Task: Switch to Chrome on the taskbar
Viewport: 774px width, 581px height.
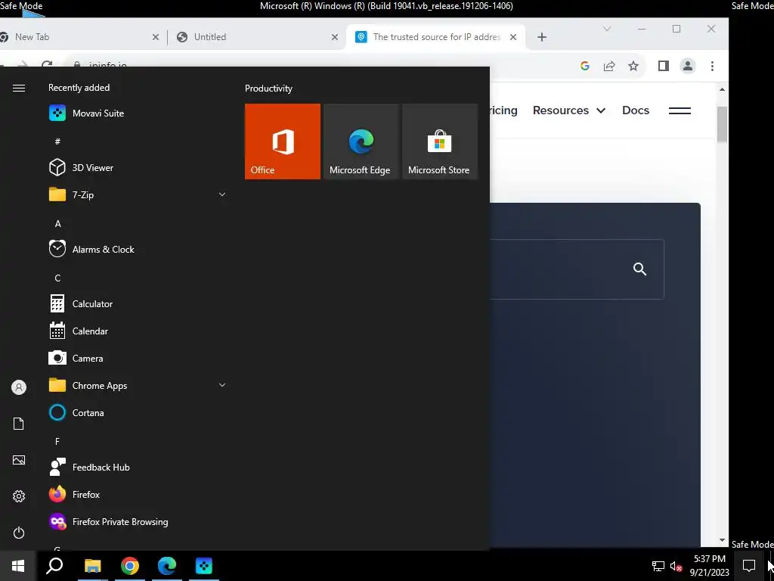Action: tap(130, 566)
